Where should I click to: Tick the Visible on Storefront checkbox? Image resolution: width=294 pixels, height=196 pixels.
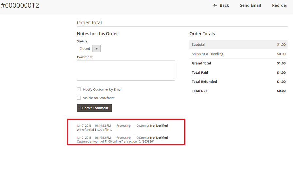[x=79, y=98]
